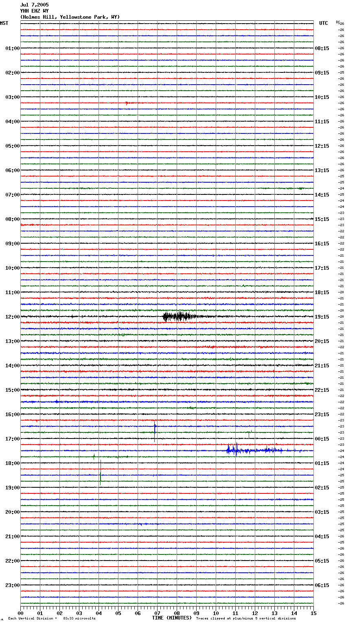Select the 02:00 MST time label
The image size is (346, 624).
click(x=13, y=73)
